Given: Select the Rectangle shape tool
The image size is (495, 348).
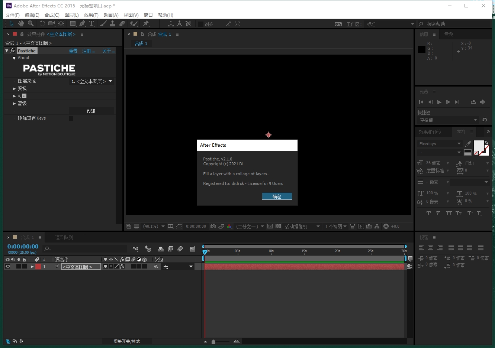Looking at the screenshot, I should [x=73, y=23].
